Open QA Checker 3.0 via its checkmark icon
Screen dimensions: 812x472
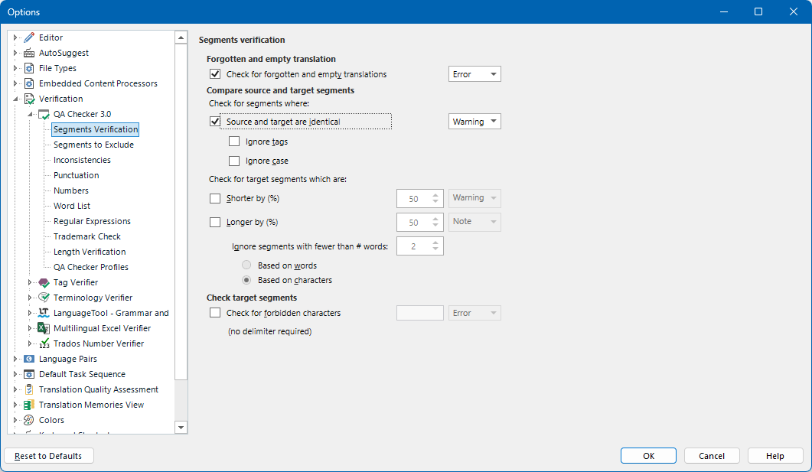coord(43,113)
